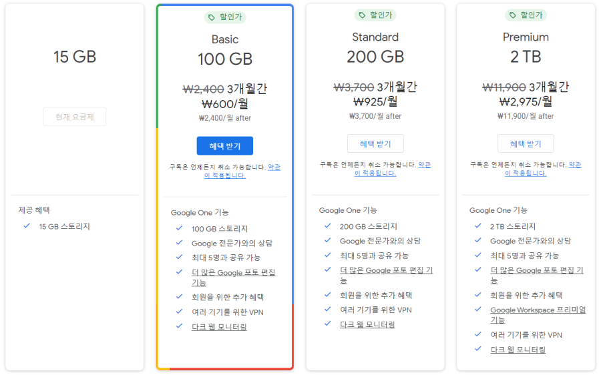Open 다크 웹 모니터링 link in Basic plan

(219, 327)
